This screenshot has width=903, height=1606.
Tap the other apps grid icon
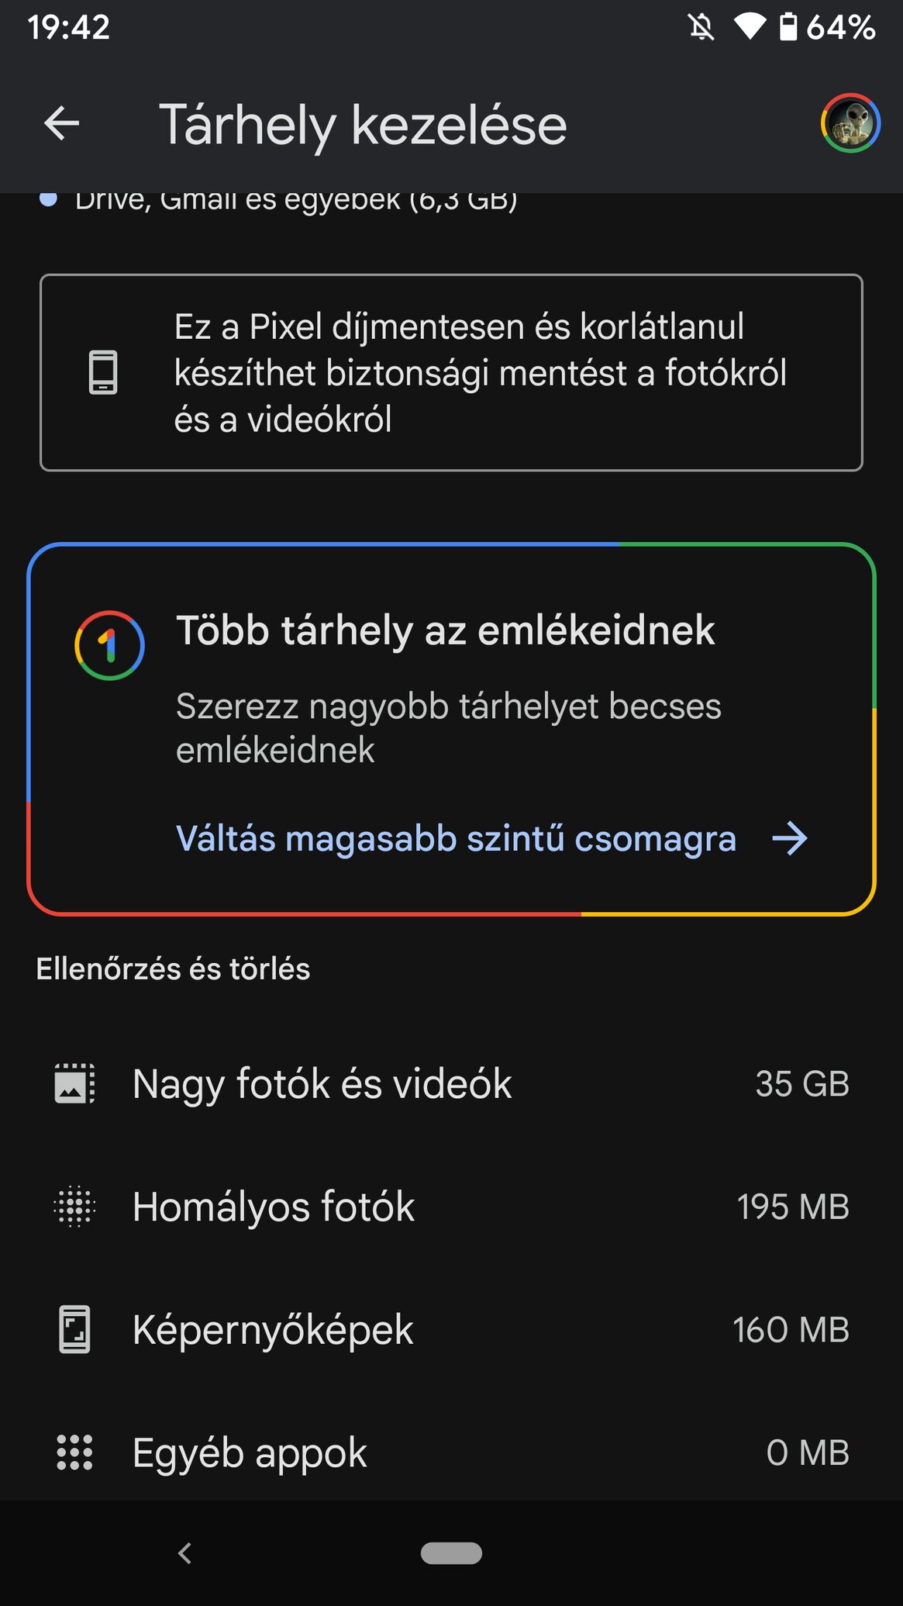pos(74,1452)
